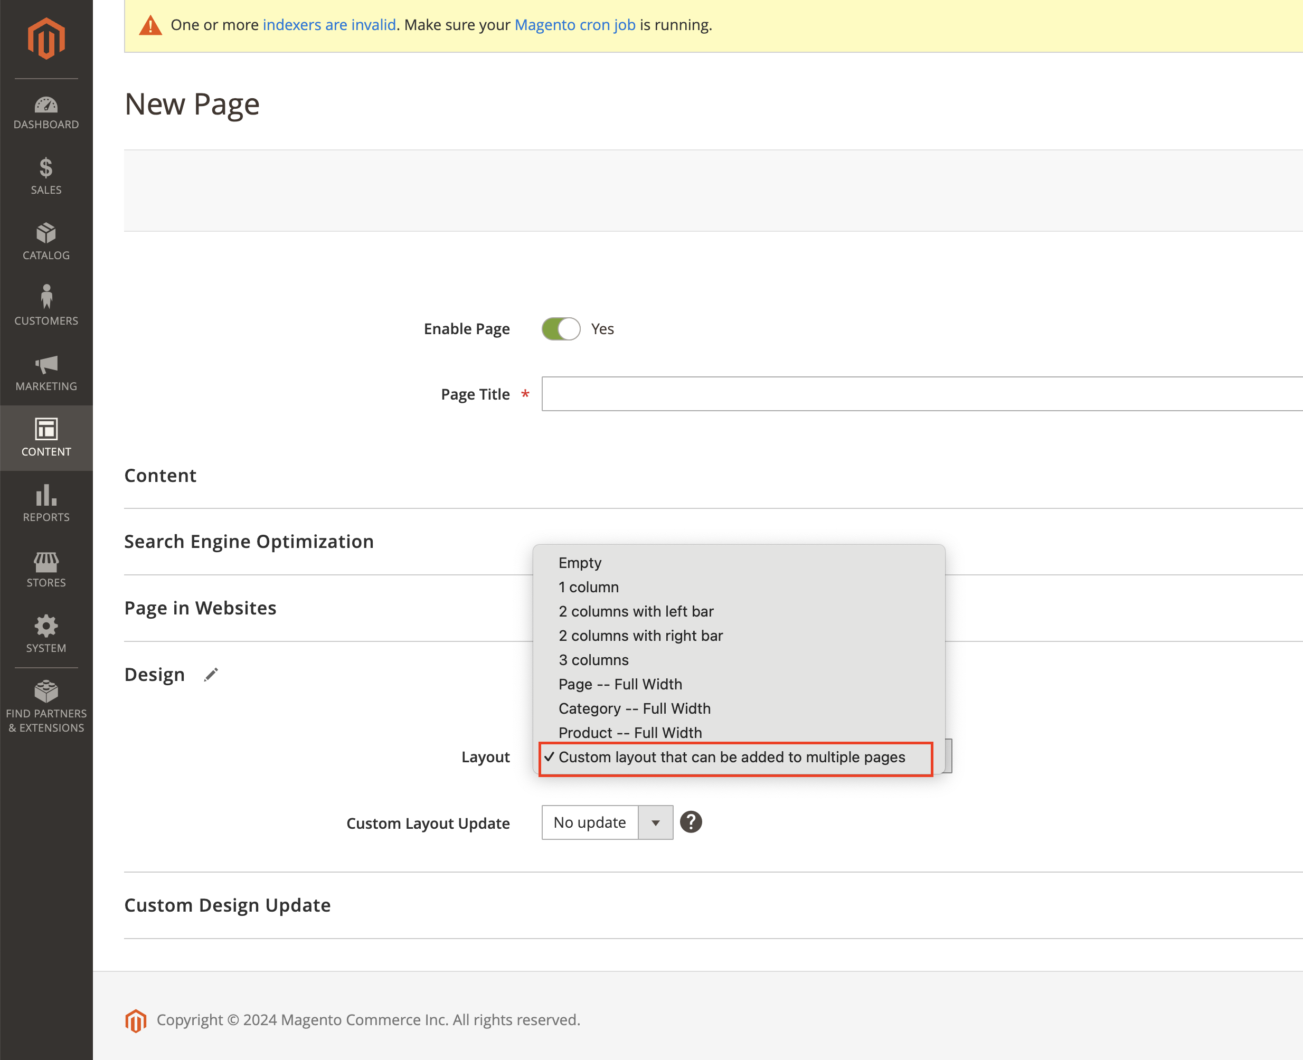Click the Page Title input field
Image resolution: width=1303 pixels, height=1060 pixels.
[x=921, y=394]
